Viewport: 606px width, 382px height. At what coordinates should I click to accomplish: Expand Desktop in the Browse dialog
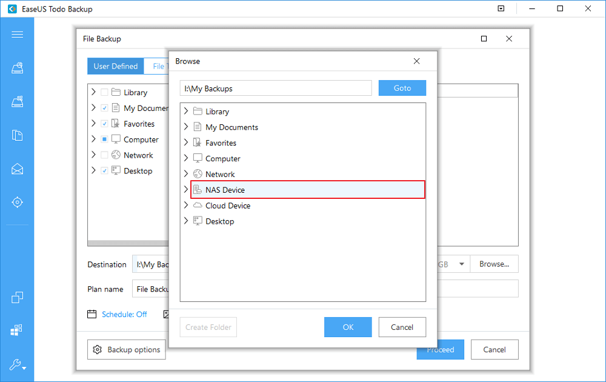click(186, 221)
